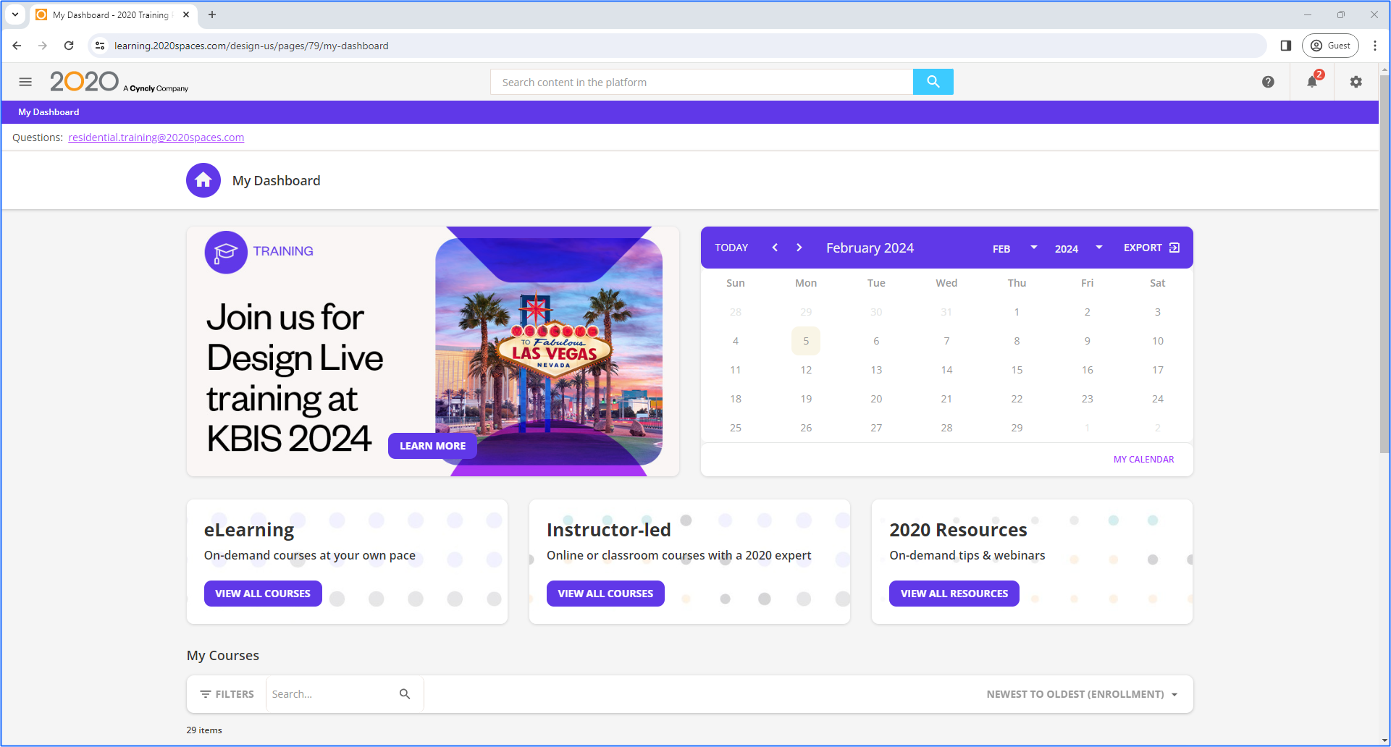Click the My Courses search magnifier icon

405,694
